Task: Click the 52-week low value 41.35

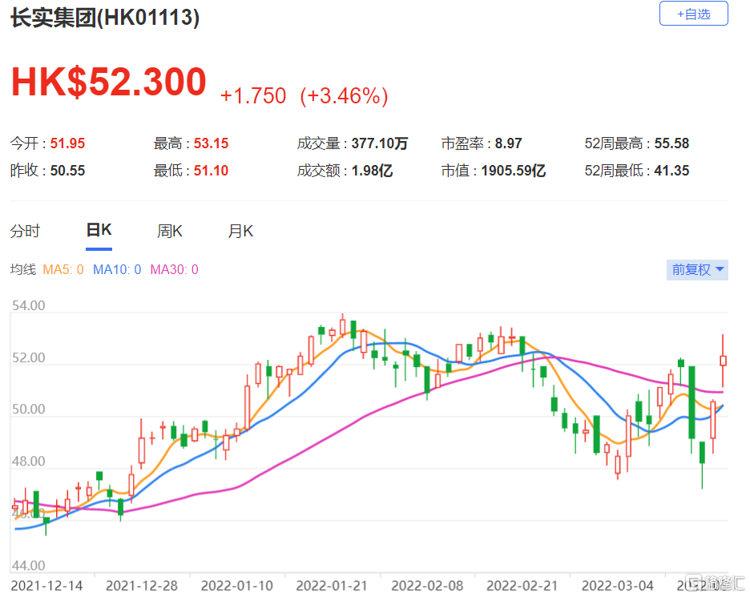Action: 671,171
